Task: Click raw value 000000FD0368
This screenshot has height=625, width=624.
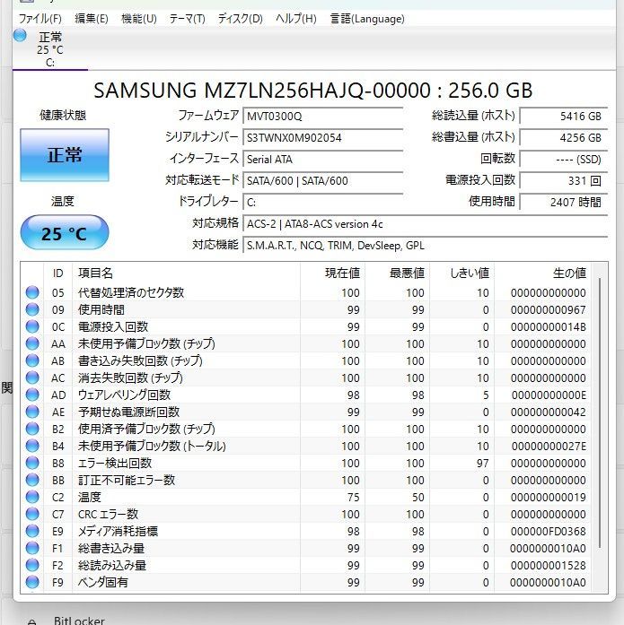Action: (x=549, y=532)
